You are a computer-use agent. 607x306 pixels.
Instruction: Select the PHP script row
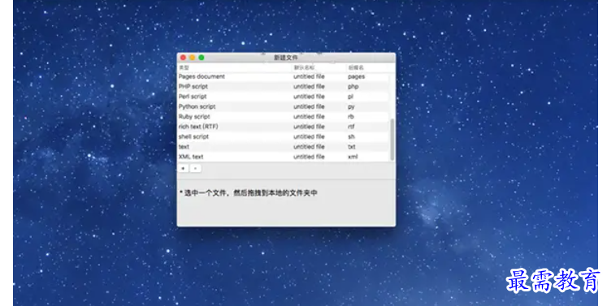pyautogui.click(x=284, y=87)
